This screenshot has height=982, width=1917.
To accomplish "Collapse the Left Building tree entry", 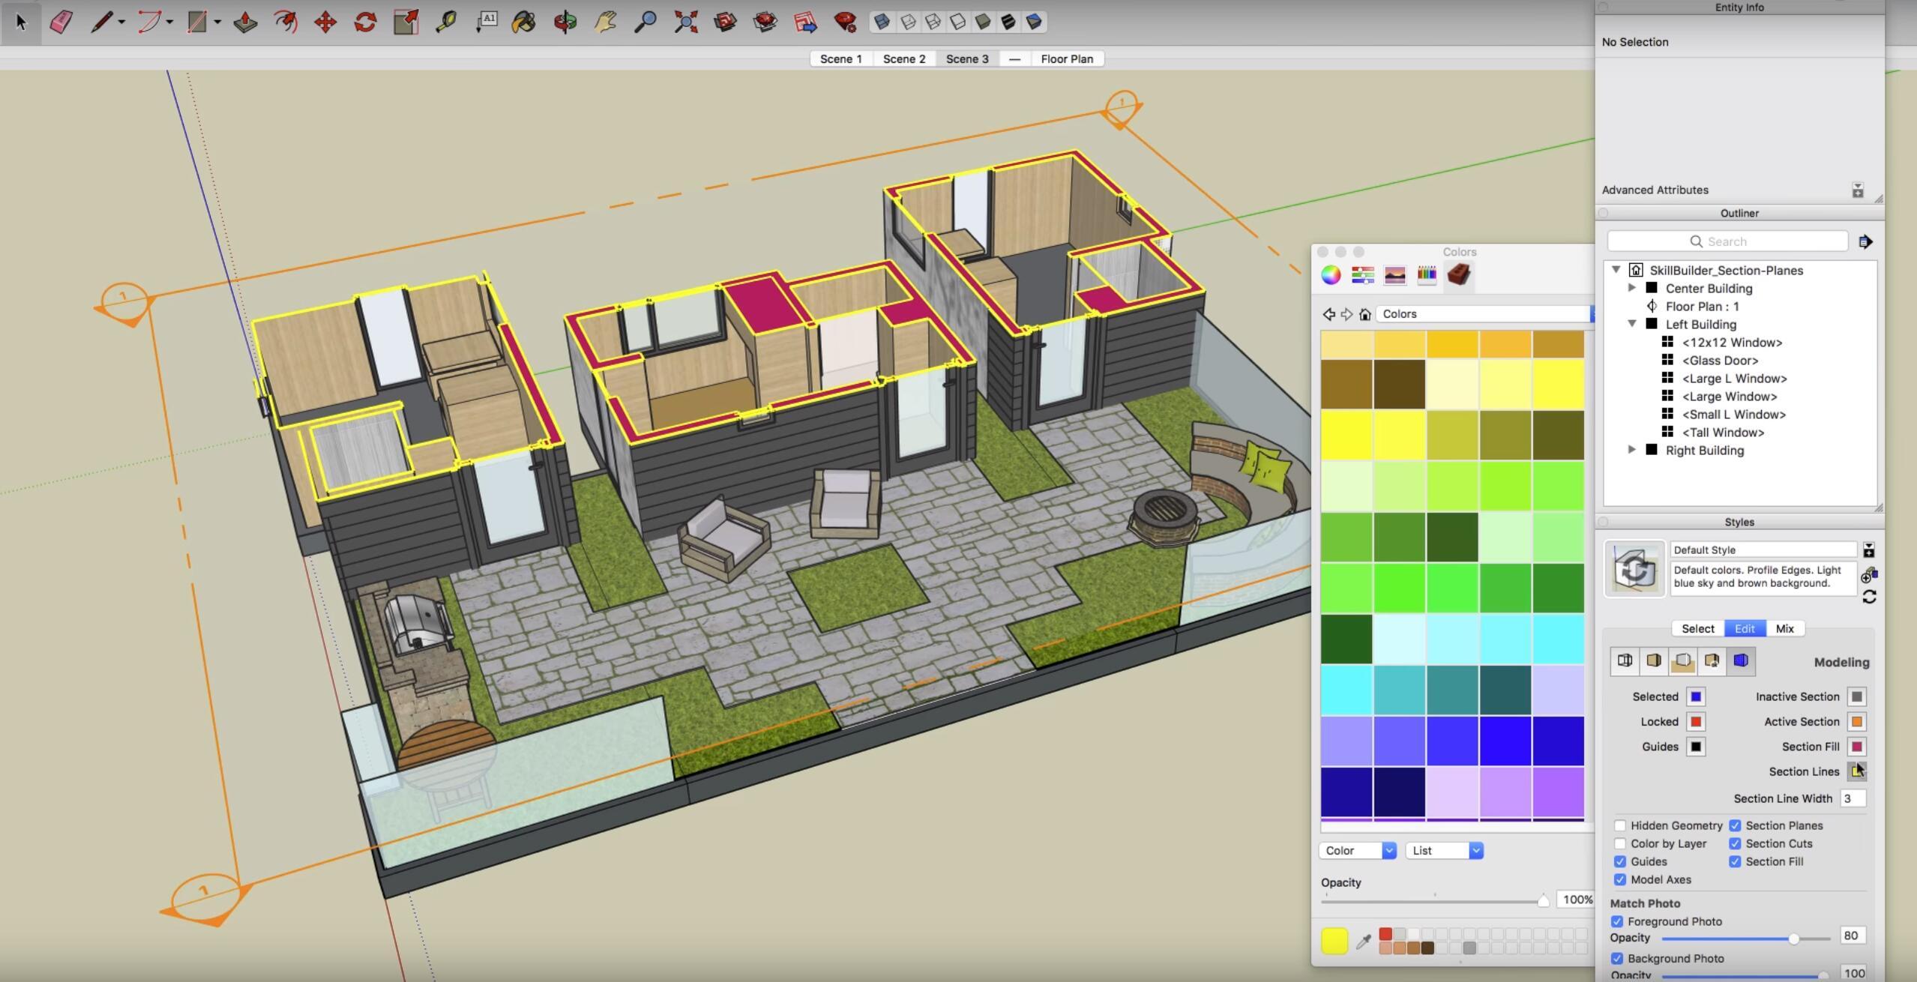I will click(x=1634, y=324).
